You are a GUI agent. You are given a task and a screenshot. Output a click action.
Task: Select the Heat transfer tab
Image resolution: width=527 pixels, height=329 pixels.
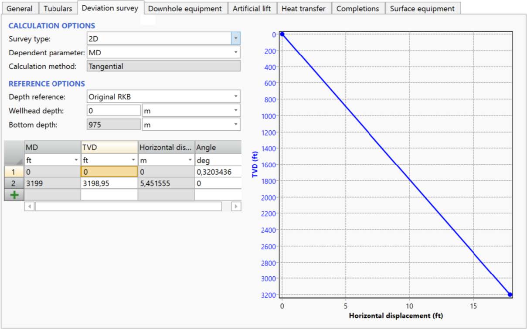pyautogui.click(x=303, y=9)
